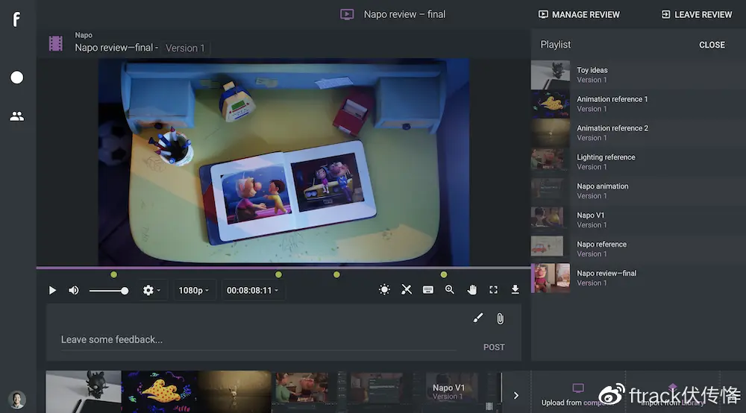Play the review video
Image resolution: width=746 pixels, height=413 pixels.
[52, 291]
